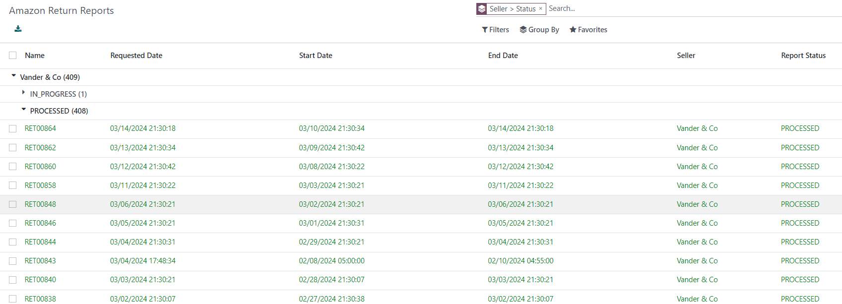842x304 pixels.
Task: Open the Filters menu
Action: pos(495,30)
